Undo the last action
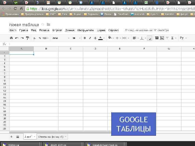The width and height of the screenshot is (195, 146). click(17, 38)
